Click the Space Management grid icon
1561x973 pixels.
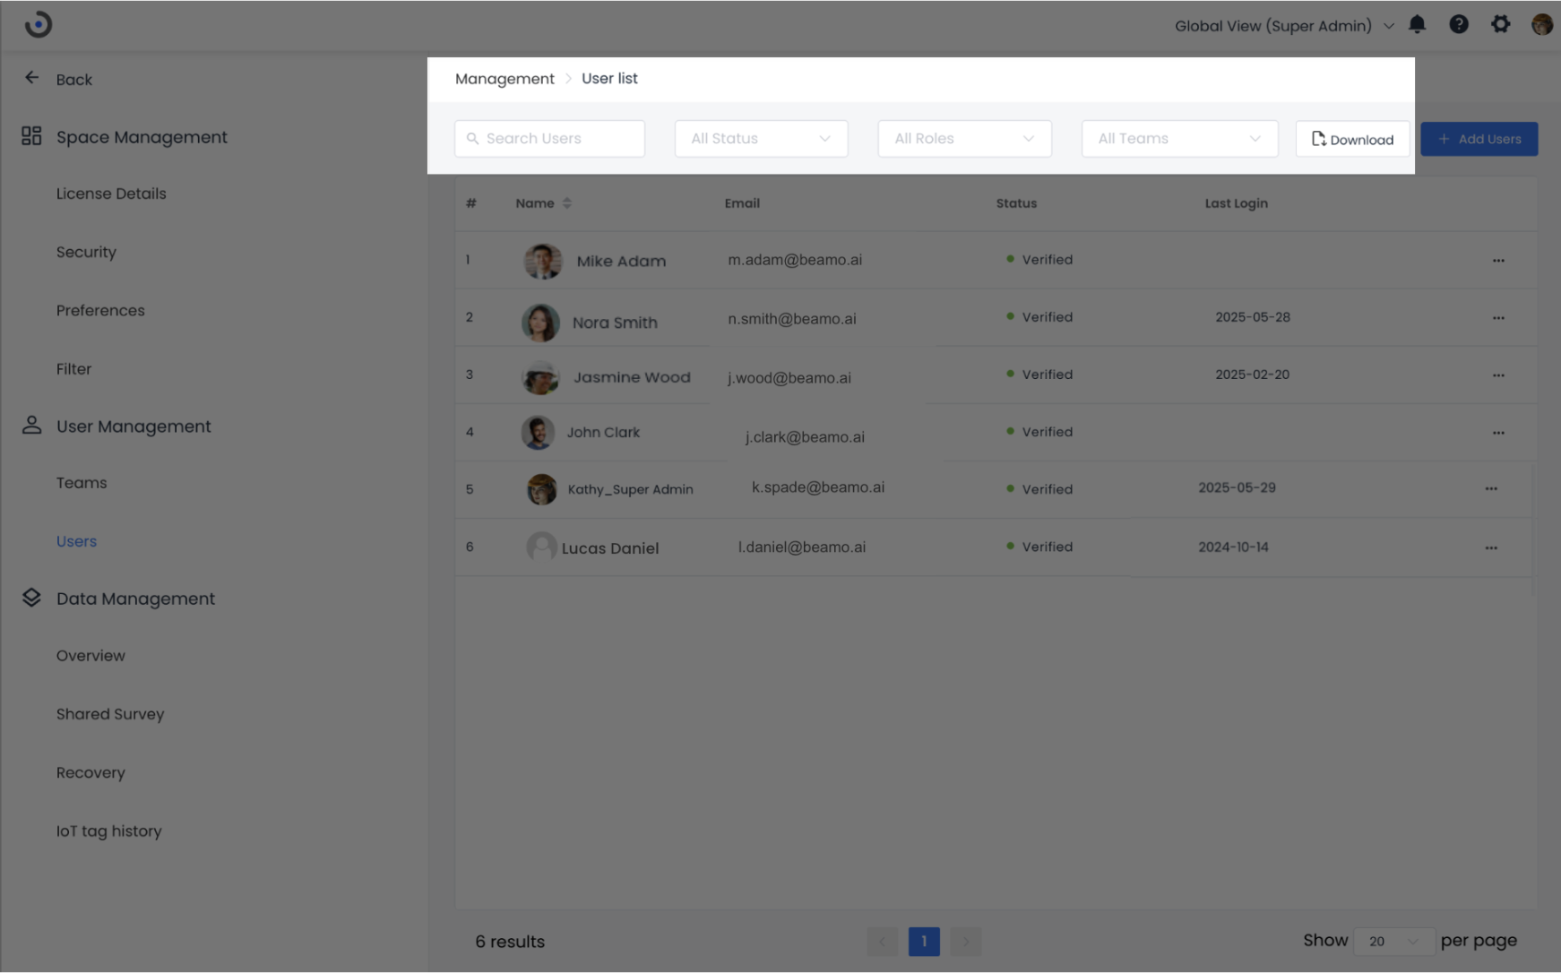pos(31,136)
